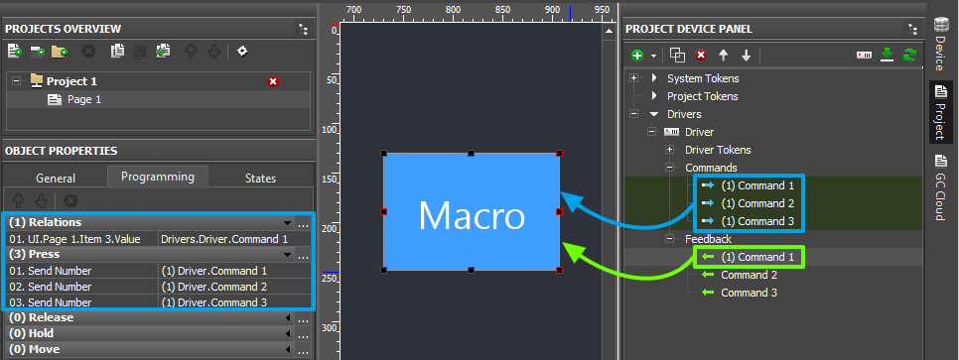Screen dimensions: 959x360
Task: Switch to the Programming tab
Action: 158,177
